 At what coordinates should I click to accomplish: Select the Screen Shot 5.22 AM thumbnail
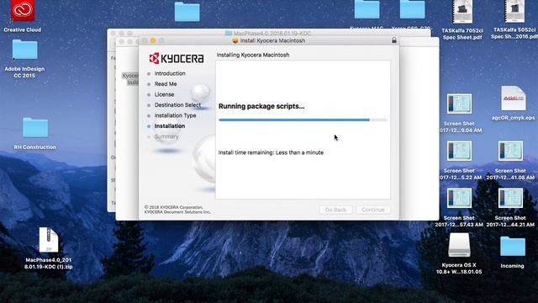[459, 151]
